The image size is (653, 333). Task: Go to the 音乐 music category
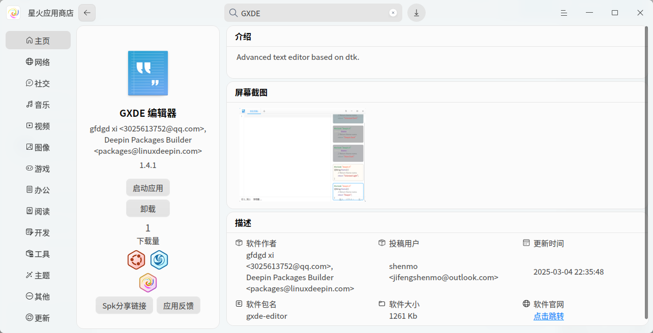click(38, 105)
